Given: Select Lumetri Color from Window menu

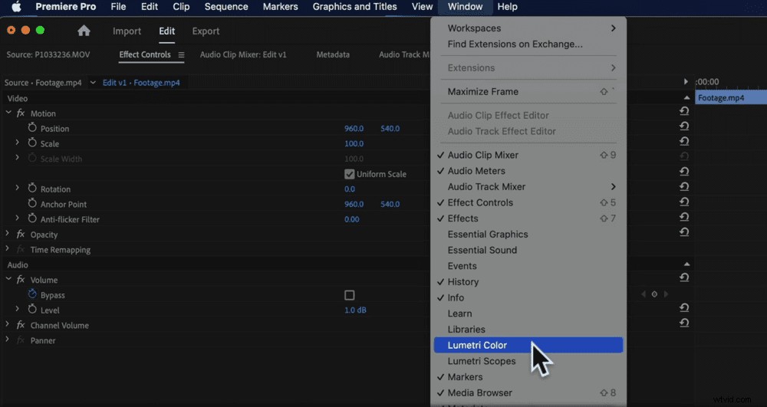Looking at the screenshot, I should [528, 345].
